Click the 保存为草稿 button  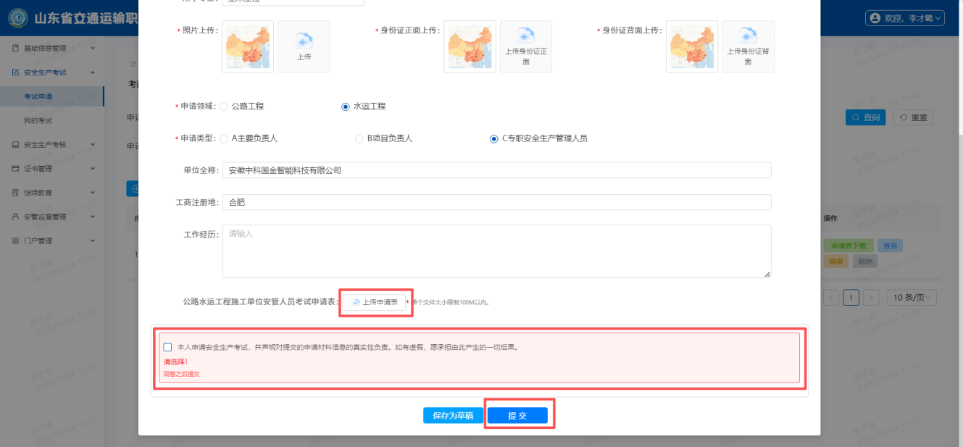pos(453,415)
